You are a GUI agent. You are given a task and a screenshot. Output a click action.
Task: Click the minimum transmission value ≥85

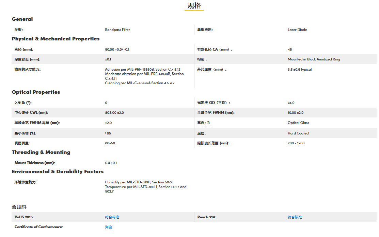tap(108, 133)
